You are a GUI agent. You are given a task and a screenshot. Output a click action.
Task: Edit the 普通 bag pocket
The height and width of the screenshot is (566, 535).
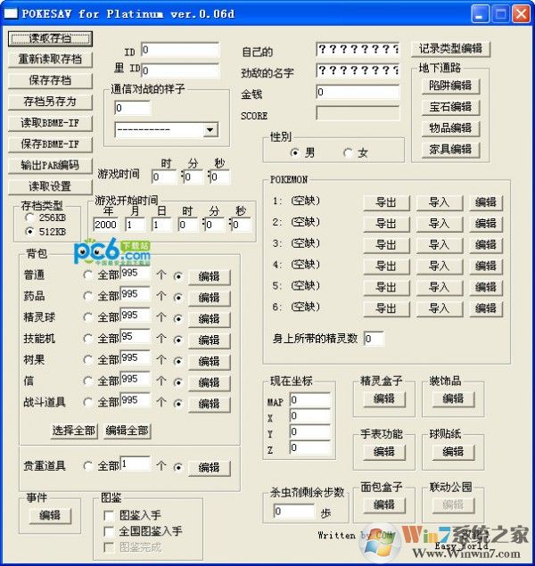210,277
